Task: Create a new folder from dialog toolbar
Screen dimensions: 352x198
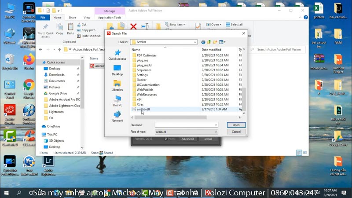Action: (216, 42)
